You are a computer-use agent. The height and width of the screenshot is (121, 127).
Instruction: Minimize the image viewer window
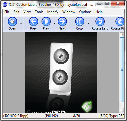[99, 3]
